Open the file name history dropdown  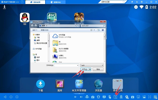click(78, 65)
